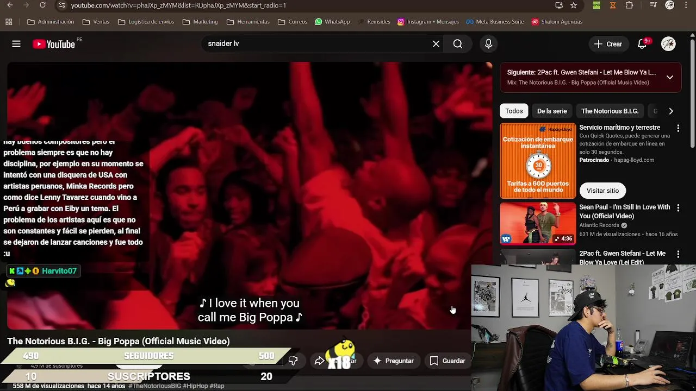This screenshot has height=391, width=696.
Task: Select the youtube.com URL in address bar
Action: pyautogui.click(x=178, y=5)
